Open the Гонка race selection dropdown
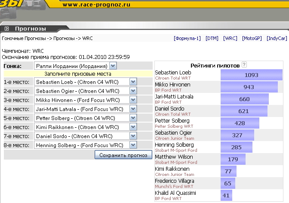The width and height of the screenshot is (289, 203). [75, 66]
